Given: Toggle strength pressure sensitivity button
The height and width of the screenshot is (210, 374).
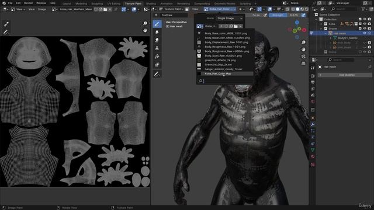Looking at the screenshot, I should tap(303, 15).
